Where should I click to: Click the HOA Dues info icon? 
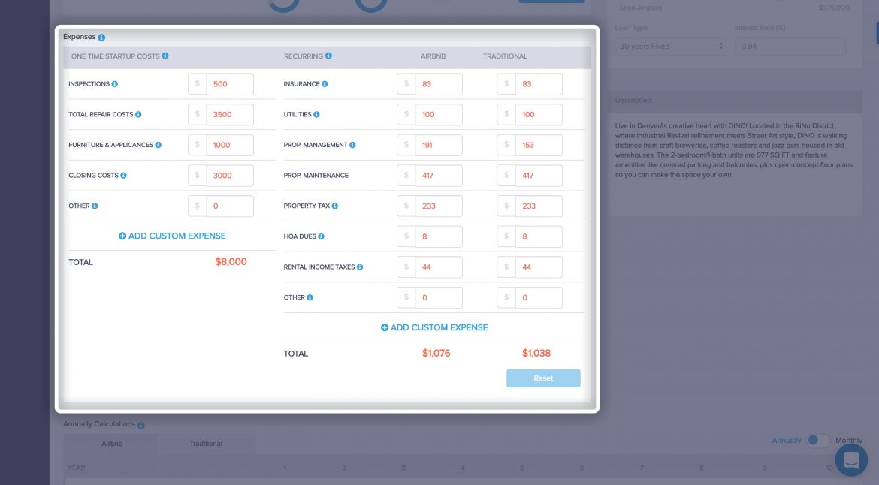[321, 236]
